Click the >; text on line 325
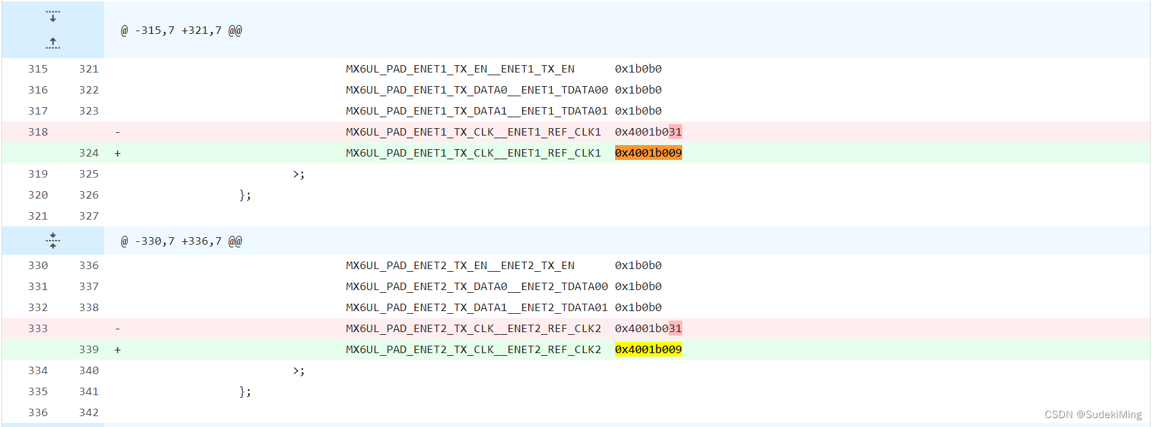 point(299,175)
